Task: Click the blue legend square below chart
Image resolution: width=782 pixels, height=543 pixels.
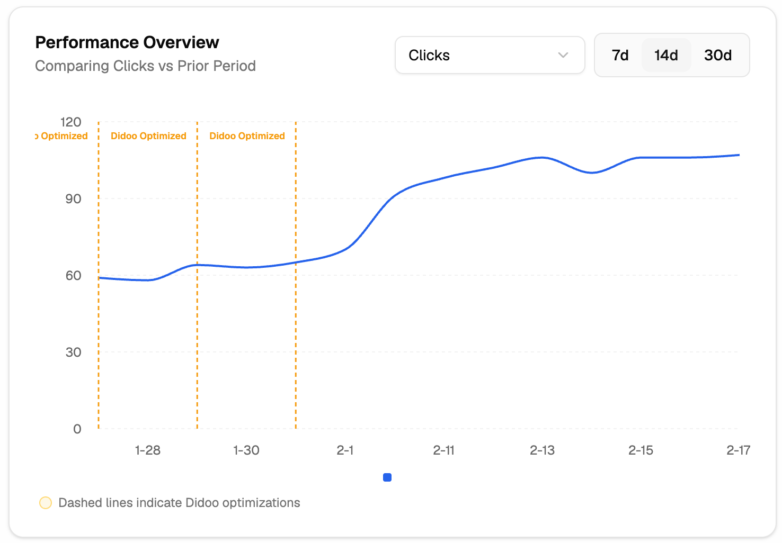Action: tap(387, 477)
